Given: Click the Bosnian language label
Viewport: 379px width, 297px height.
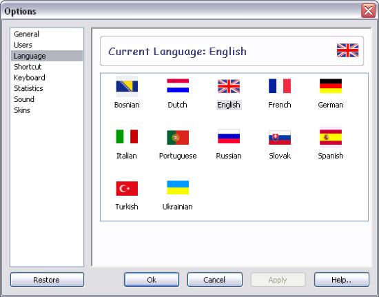Looking at the screenshot, I should 127,105.
